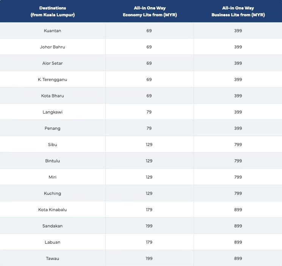Select the Johor Bahru destination row
The width and height of the screenshot is (282, 266).
[x=141, y=47]
